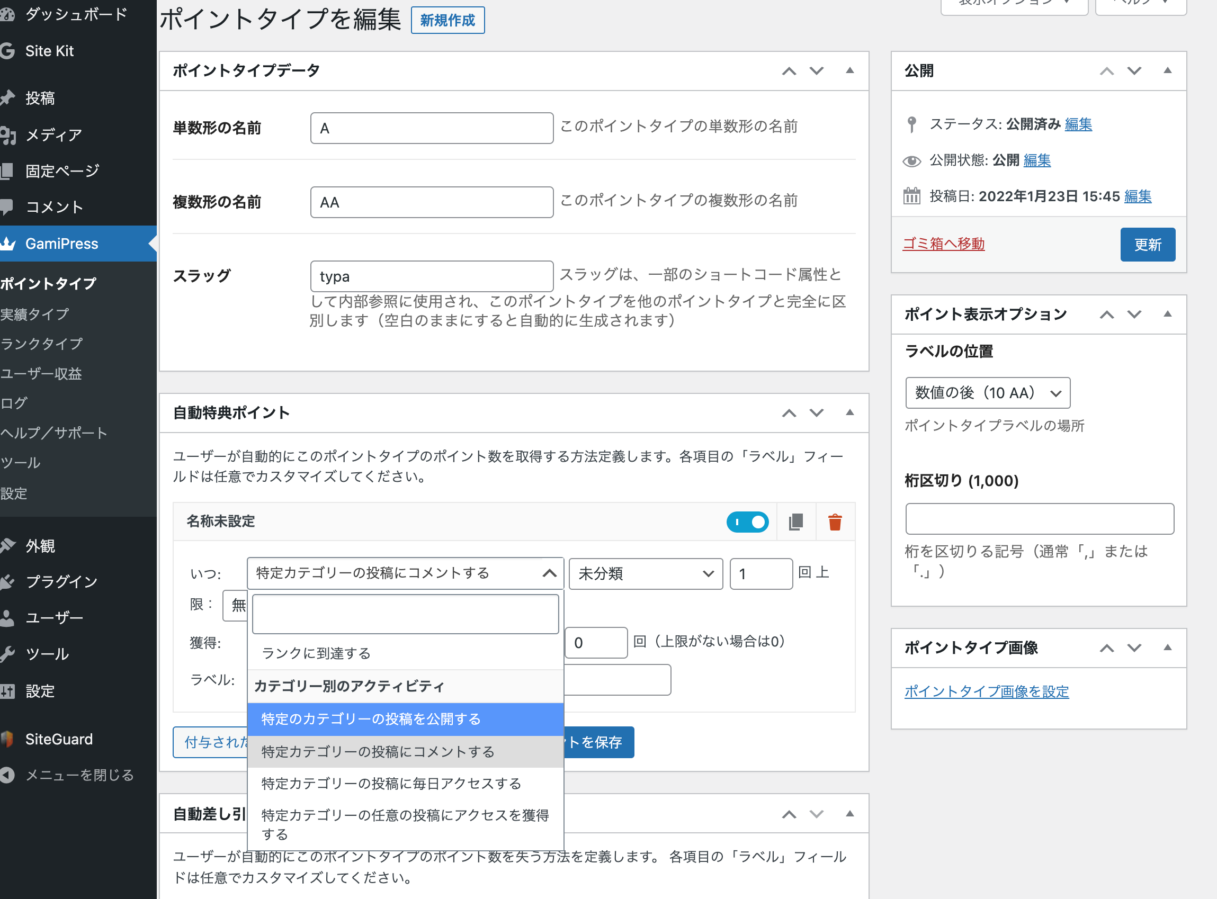
Task: Move 自動特典ポイント box up
Action: pyautogui.click(x=789, y=413)
